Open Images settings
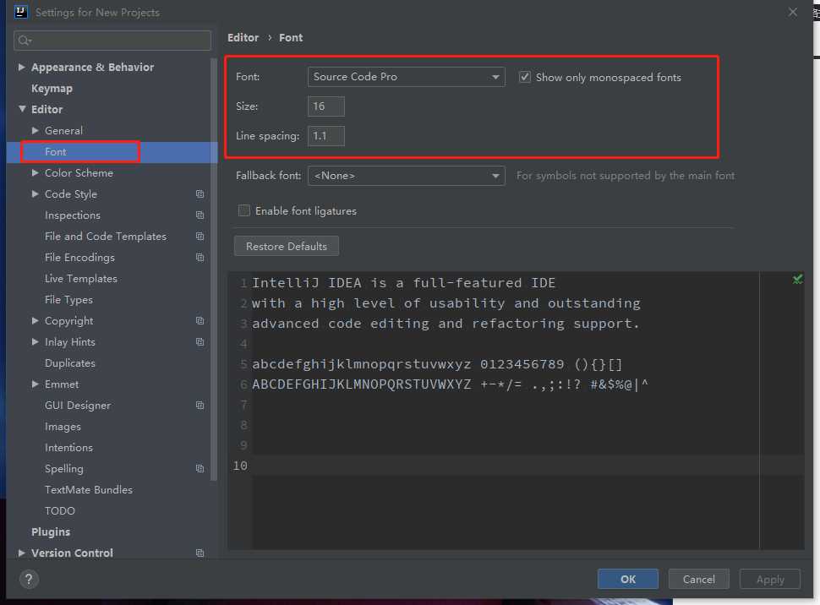This screenshot has height=605, width=820. coord(63,426)
